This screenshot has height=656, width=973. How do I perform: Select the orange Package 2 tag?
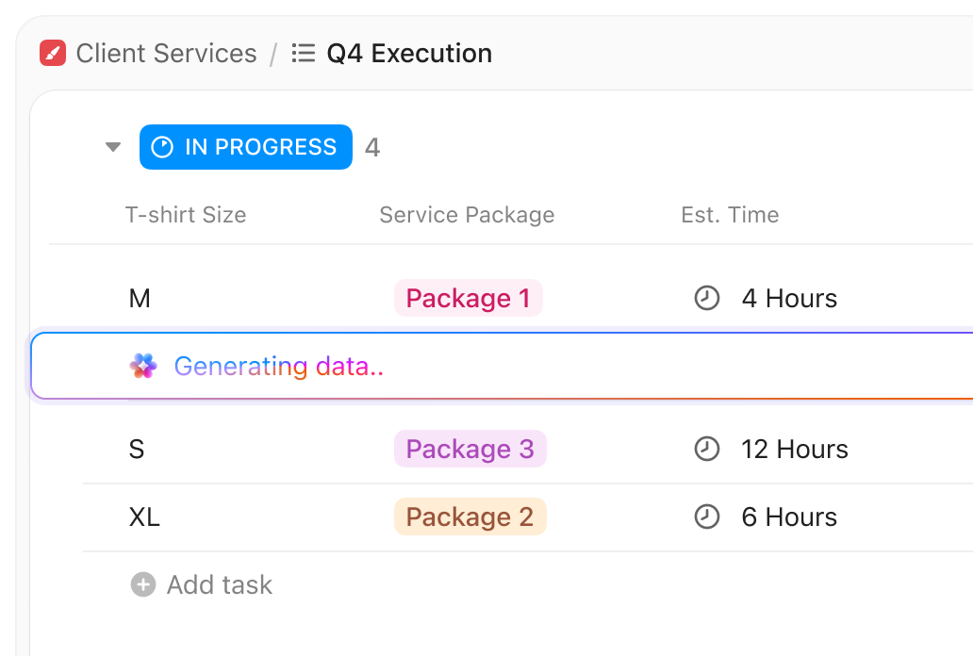470,517
